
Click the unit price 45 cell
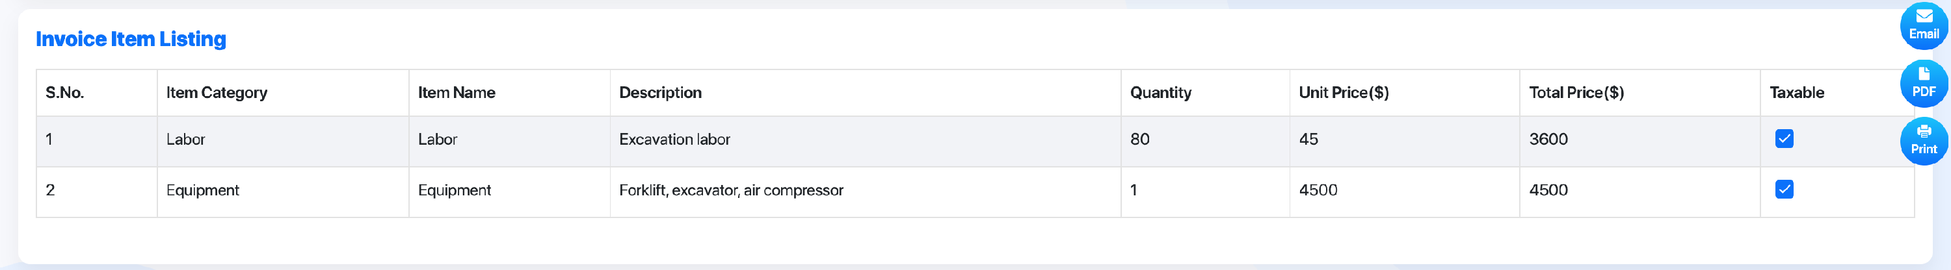pyautogui.click(x=1405, y=141)
